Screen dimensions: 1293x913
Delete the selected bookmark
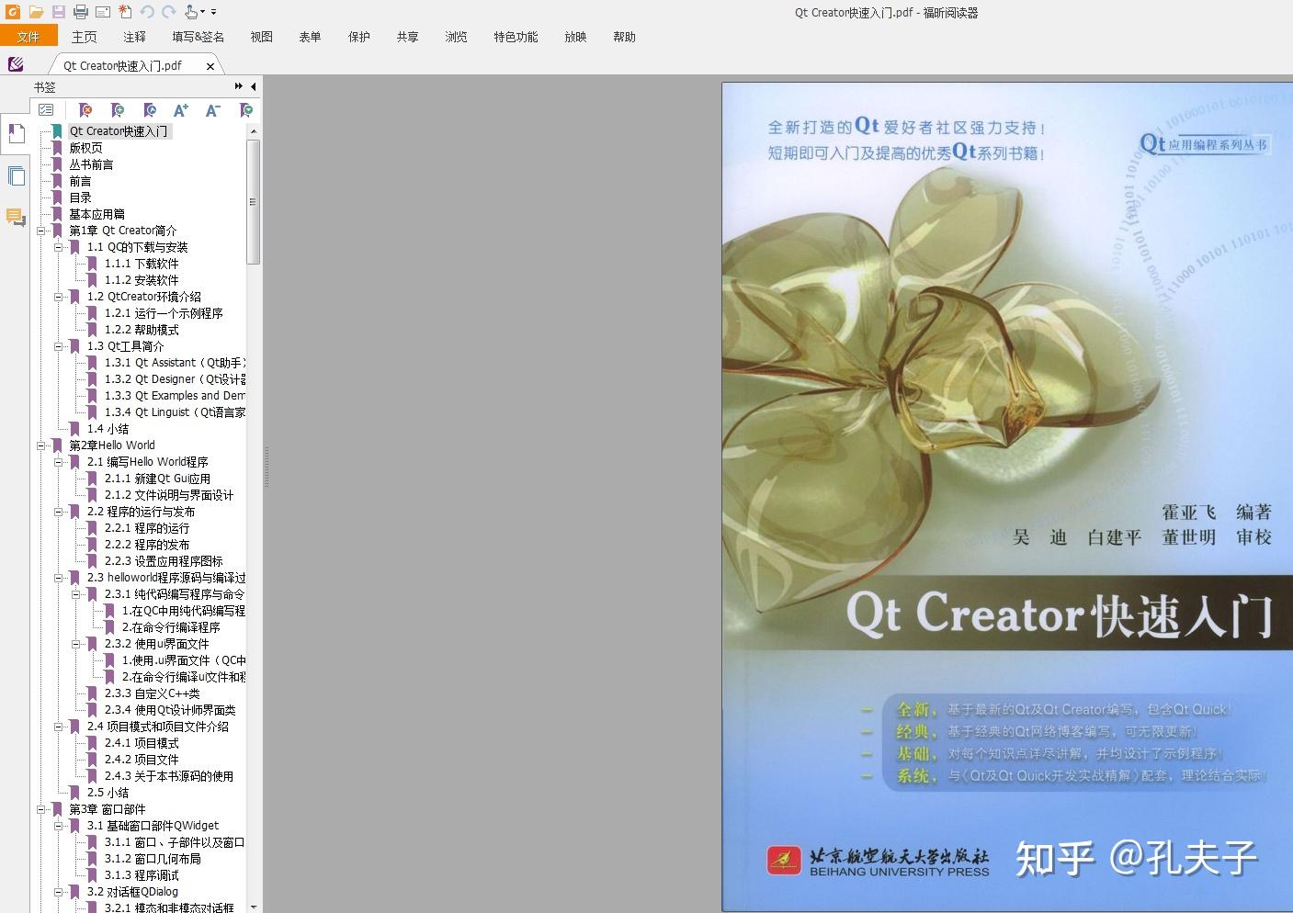point(85,110)
